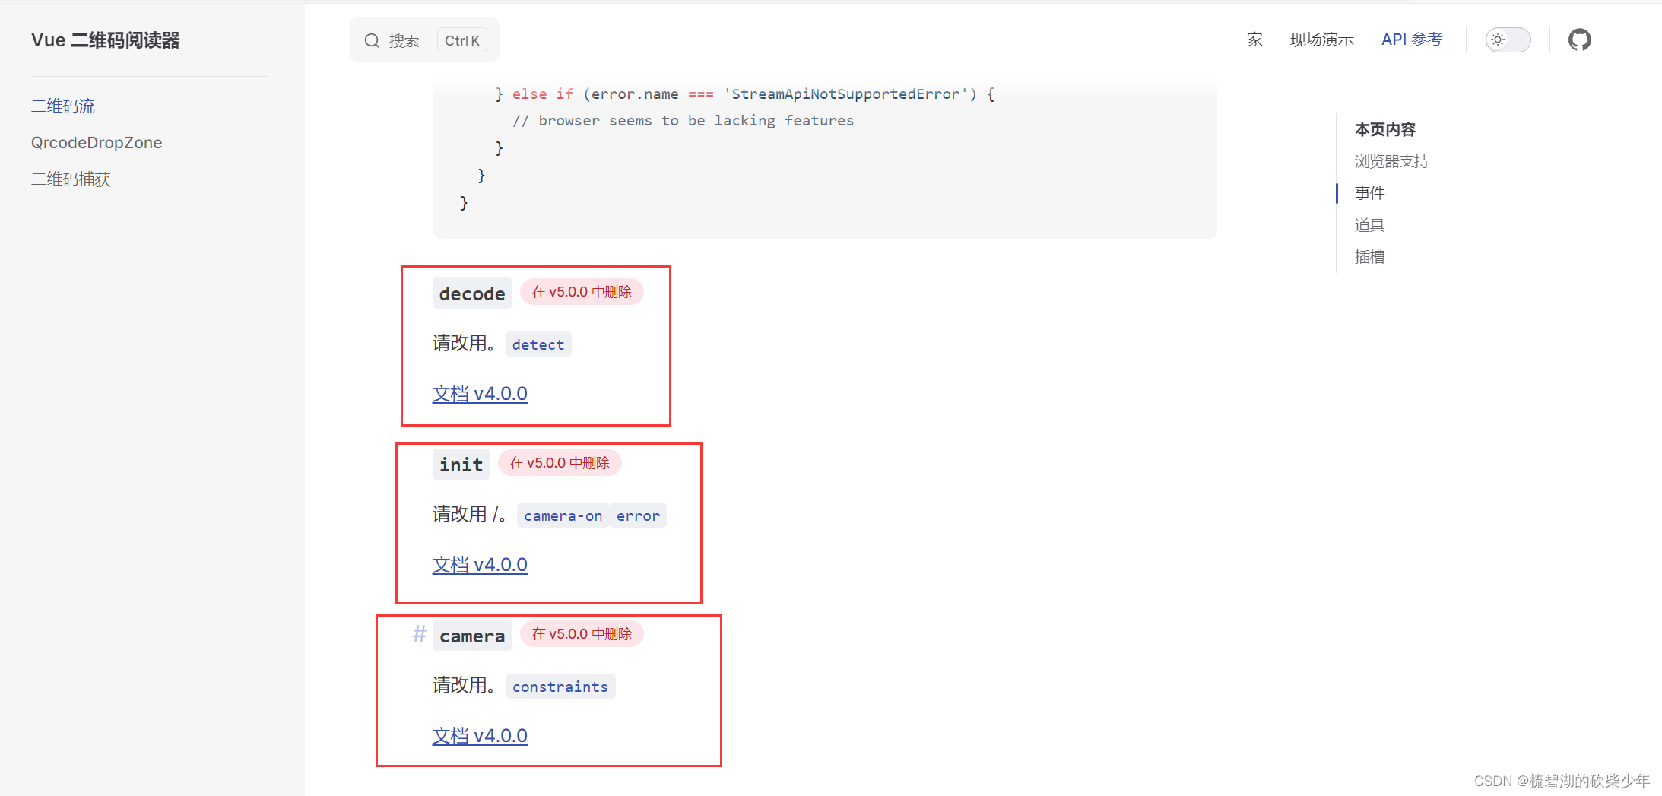Open the GitHub repository icon
1662x796 pixels.
1579,40
